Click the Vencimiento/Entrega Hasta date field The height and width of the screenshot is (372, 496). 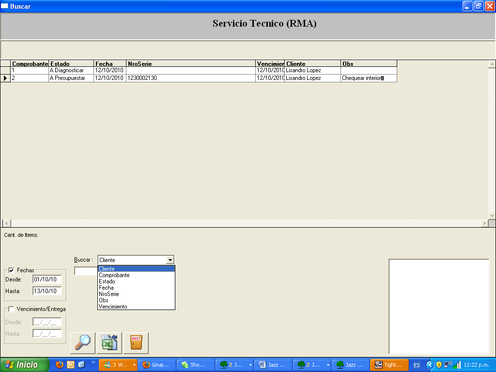click(47, 334)
